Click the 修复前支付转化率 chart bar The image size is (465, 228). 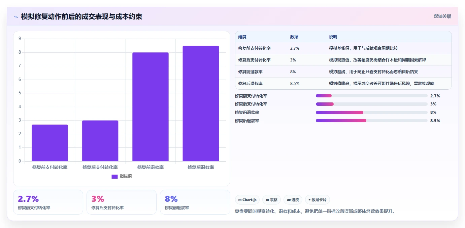pos(50,143)
